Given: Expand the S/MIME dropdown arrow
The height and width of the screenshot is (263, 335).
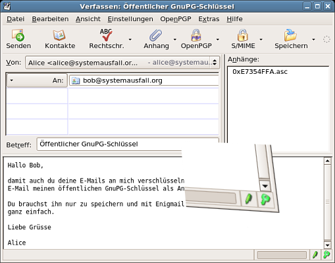Looking at the screenshot, I should coord(261,40).
